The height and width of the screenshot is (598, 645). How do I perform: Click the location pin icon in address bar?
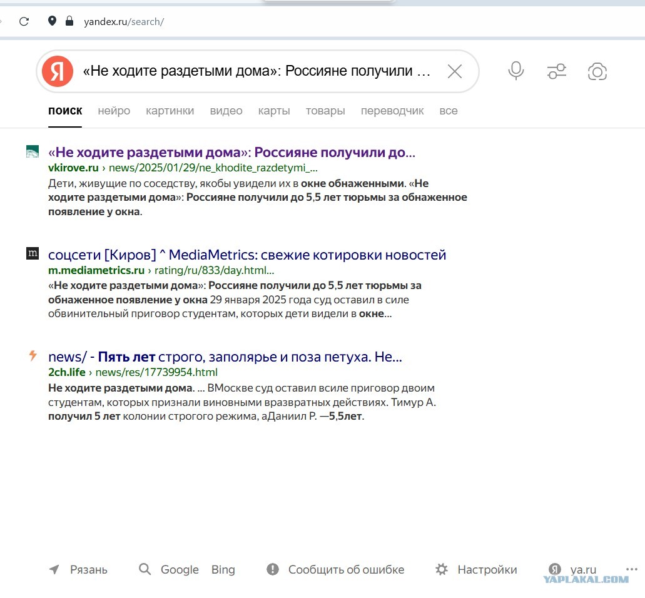click(x=52, y=21)
